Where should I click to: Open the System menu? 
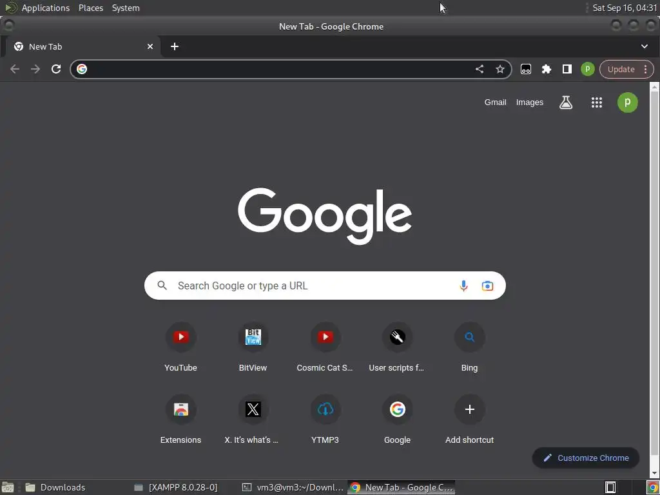click(x=126, y=8)
